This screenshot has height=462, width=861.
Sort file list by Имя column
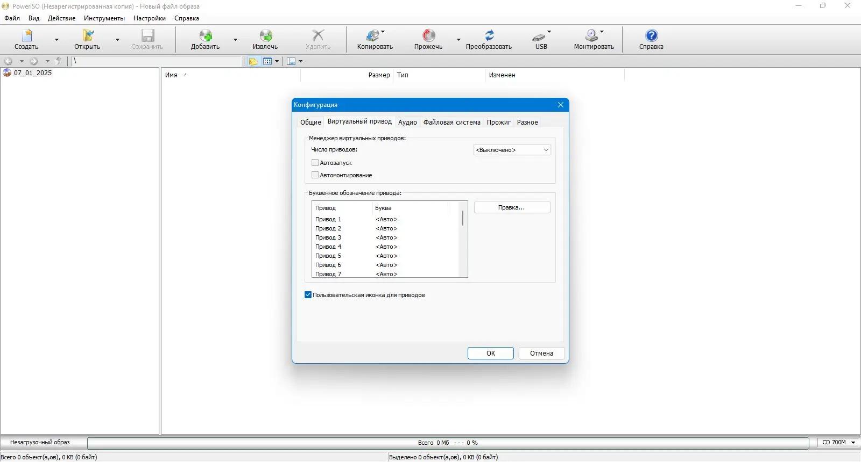point(231,75)
